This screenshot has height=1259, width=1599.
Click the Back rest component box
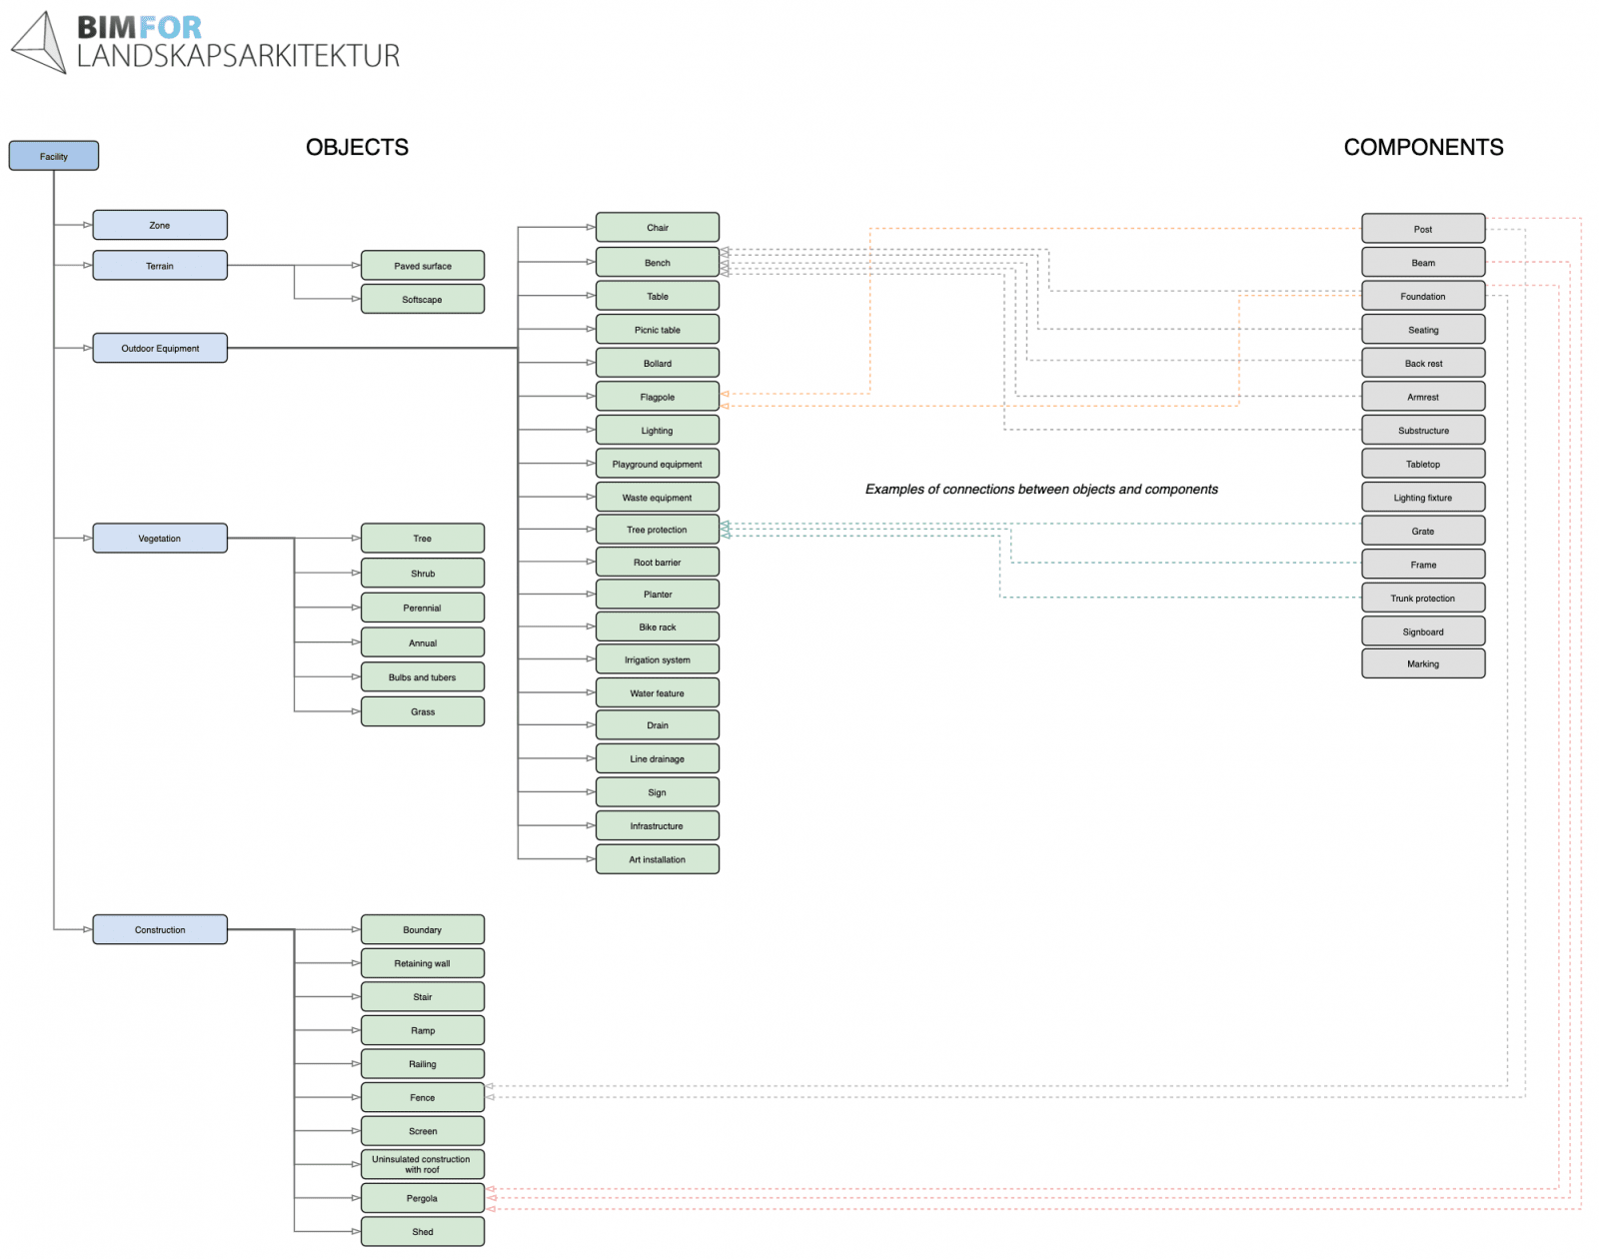(1423, 363)
